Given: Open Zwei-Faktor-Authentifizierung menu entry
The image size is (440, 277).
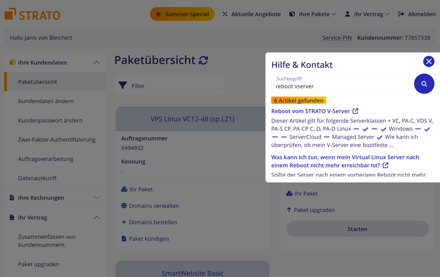Looking at the screenshot, I should pos(57,140).
